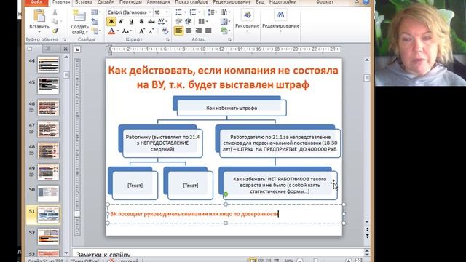Click the Text Direction icon

[x=224, y=12]
